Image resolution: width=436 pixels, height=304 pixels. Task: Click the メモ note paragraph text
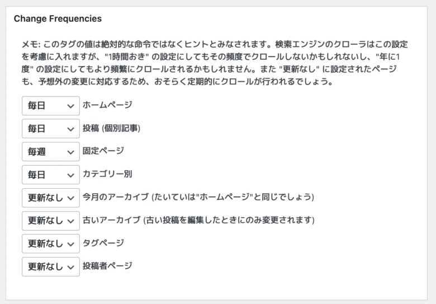click(215, 63)
